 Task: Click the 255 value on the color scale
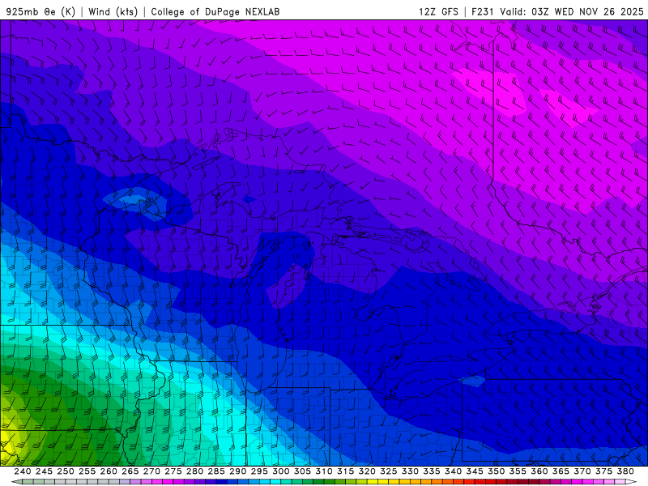tap(87, 471)
